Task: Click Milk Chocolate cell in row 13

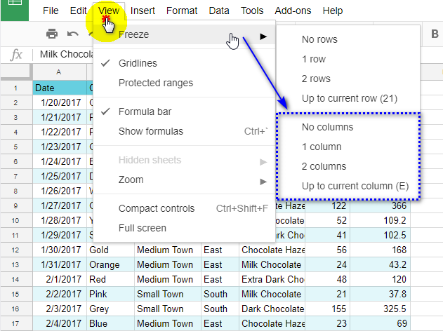Action: [272, 264]
